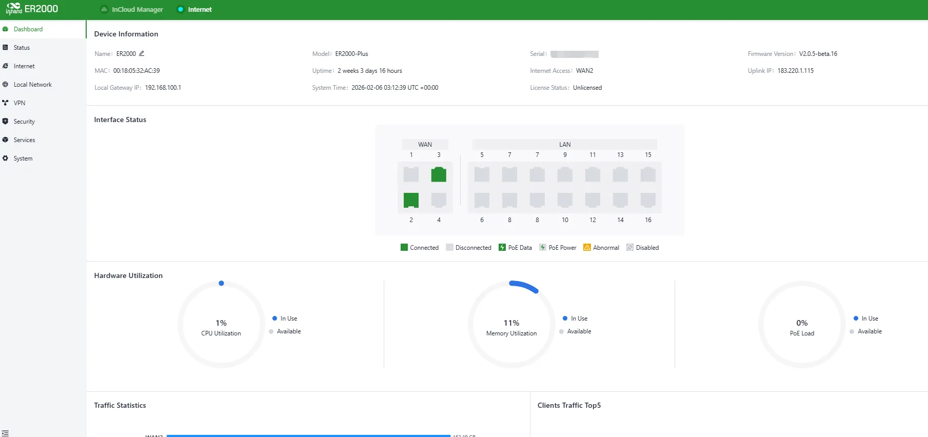The width and height of the screenshot is (928, 437).
Task: Open the Dashboard sidebar item
Action: pyautogui.click(x=43, y=29)
